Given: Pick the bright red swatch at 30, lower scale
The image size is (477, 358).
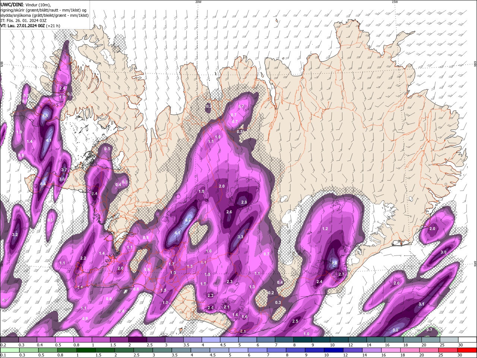Looking at the screenshot, I should pyautogui.click(x=467, y=350).
